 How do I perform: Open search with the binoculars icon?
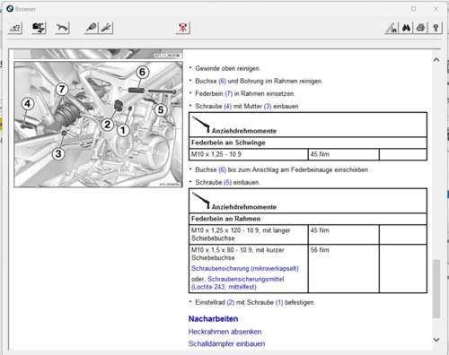(406, 28)
